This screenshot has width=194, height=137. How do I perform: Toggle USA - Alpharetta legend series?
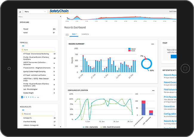pos(90,127)
